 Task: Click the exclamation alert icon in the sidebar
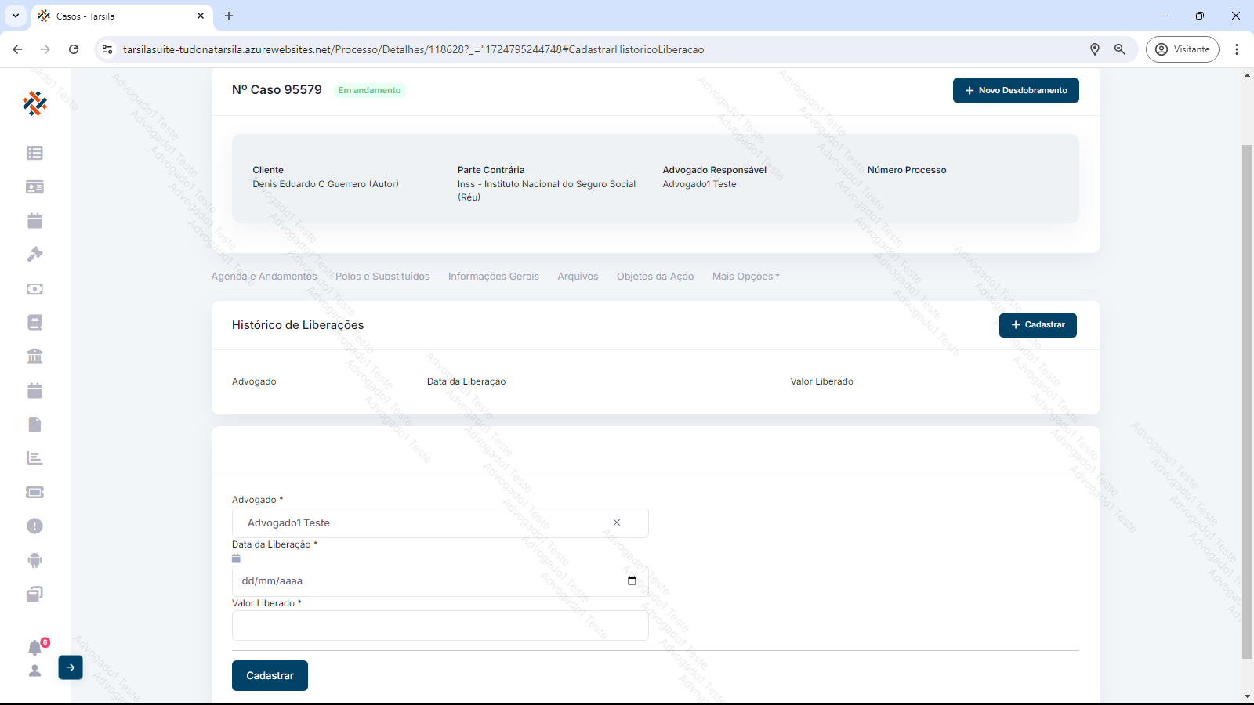[34, 526]
